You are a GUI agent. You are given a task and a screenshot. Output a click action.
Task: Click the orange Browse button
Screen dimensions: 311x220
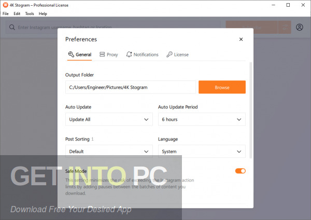(x=222, y=87)
